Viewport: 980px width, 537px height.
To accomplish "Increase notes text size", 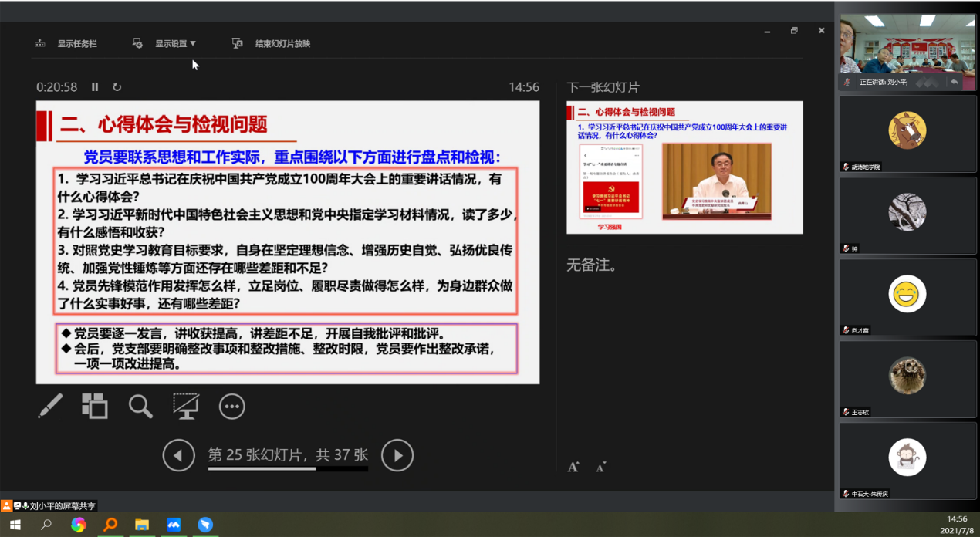I will [x=573, y=467].
